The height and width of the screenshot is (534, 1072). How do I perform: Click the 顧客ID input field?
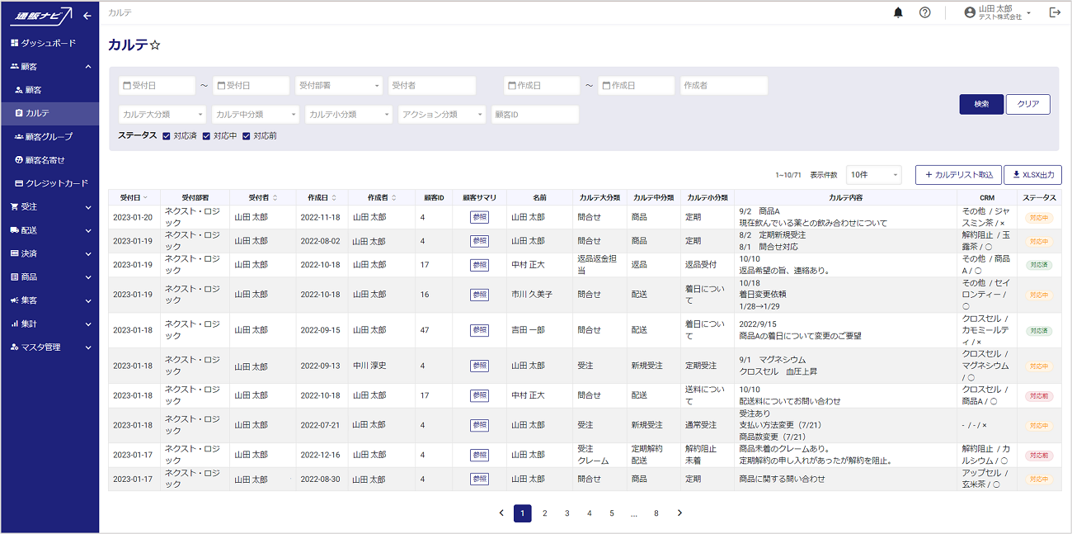coord(534,115)
